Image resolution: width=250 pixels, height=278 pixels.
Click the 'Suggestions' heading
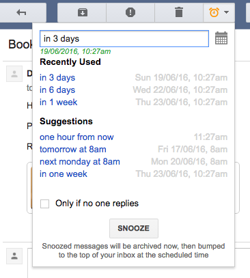coord(66,122)
